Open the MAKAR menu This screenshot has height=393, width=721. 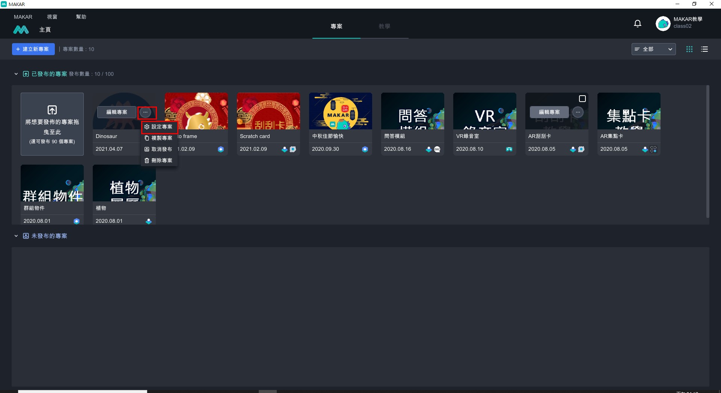click(23, 17)
